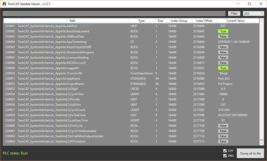Click the Filter button
The width and height of the screenshot is (267, 161).
tap(234, 13)
